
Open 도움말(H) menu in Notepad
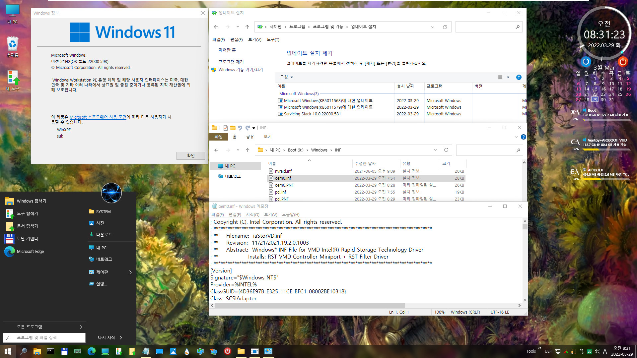(291, 214)
